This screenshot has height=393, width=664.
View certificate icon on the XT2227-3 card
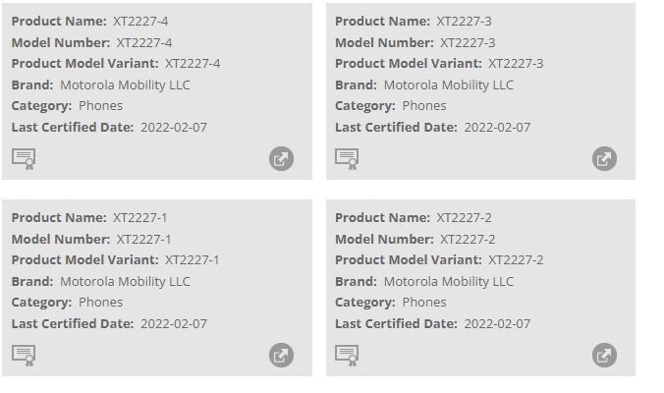[347, 158]
